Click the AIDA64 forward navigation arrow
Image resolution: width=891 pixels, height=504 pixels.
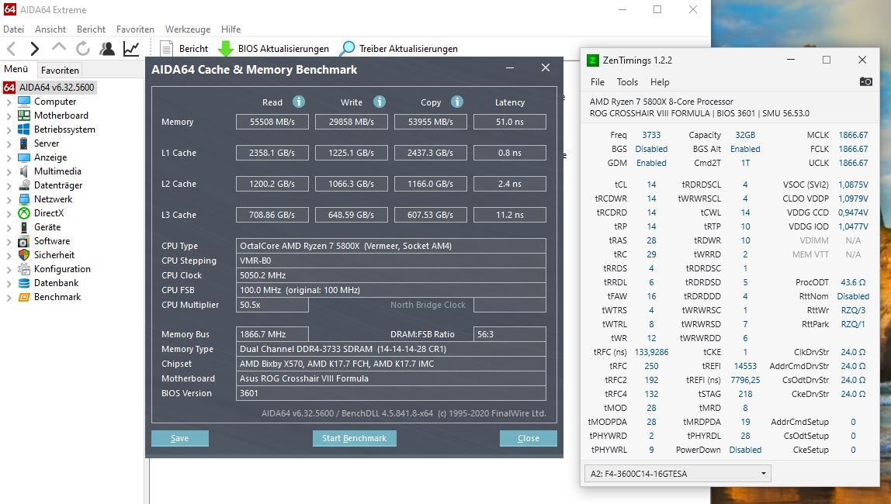35,49
